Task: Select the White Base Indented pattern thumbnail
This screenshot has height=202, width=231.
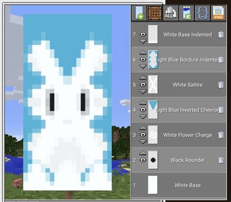Action: [153, 35]
